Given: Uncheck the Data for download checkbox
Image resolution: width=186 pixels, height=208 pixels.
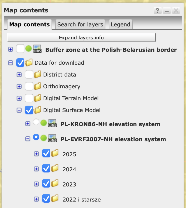Looking at the screenshot, I should tap(20, 63).
